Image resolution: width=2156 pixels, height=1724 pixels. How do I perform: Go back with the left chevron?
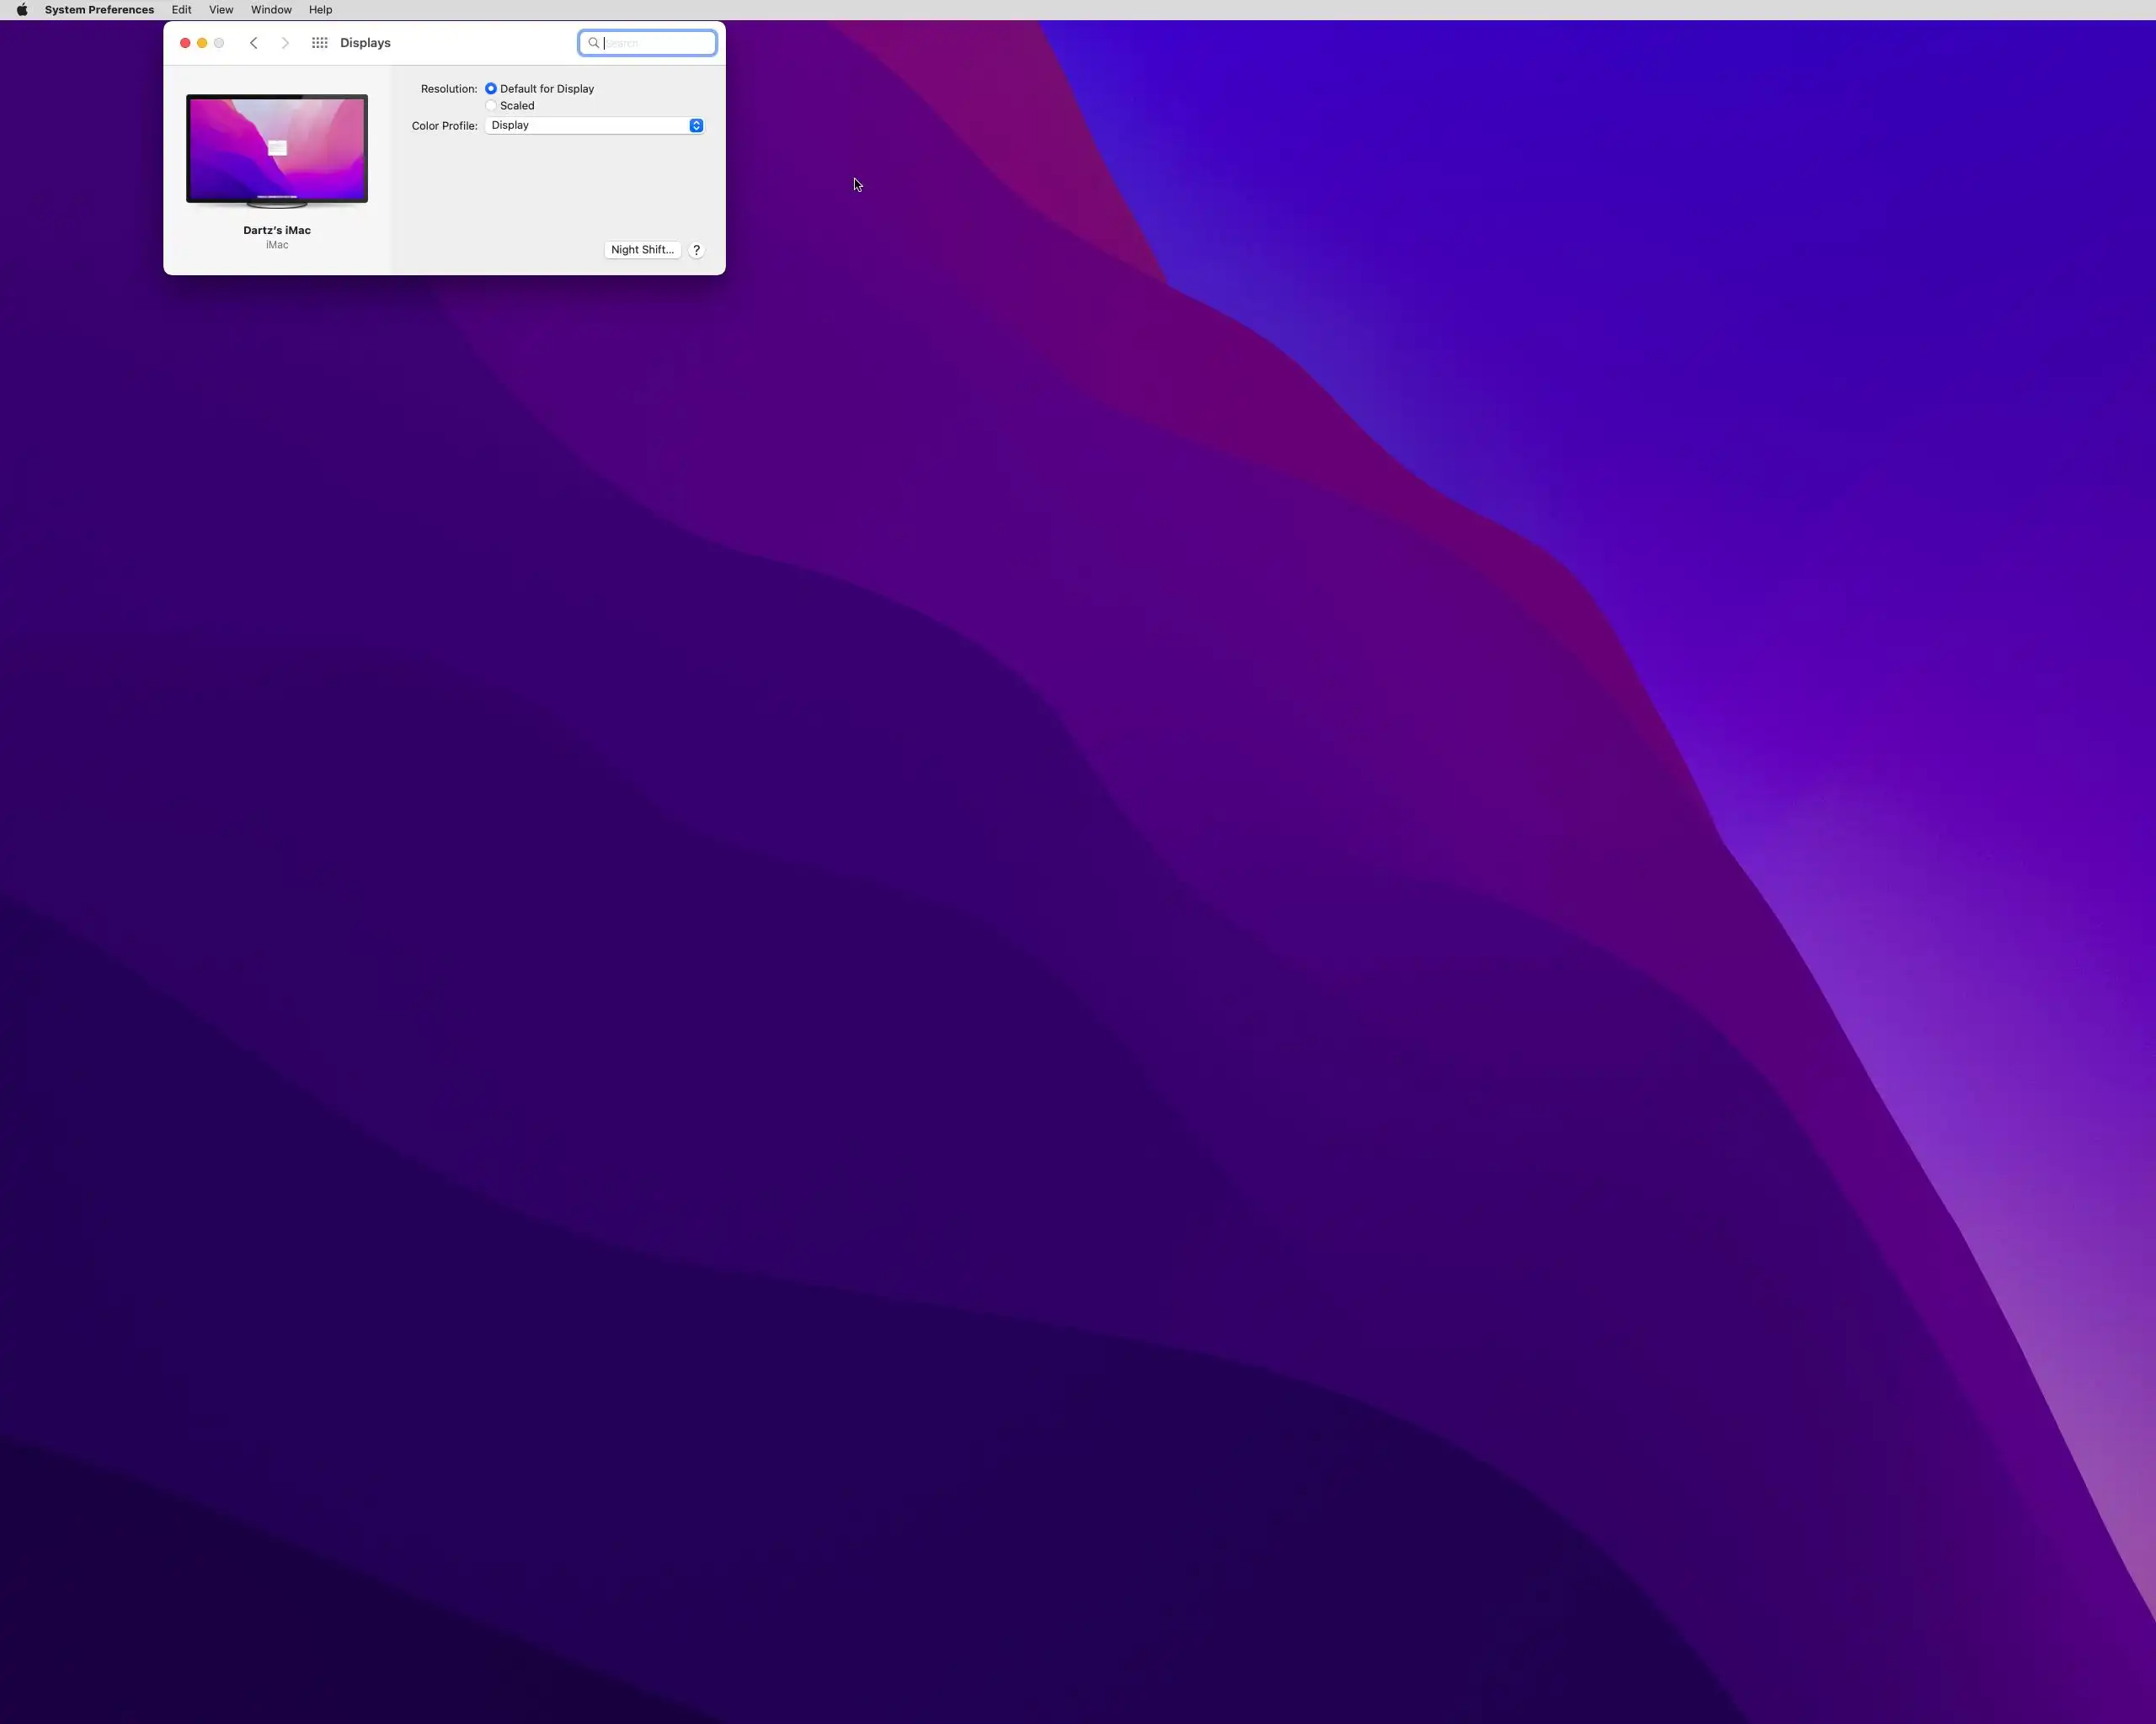click(254, 43)
